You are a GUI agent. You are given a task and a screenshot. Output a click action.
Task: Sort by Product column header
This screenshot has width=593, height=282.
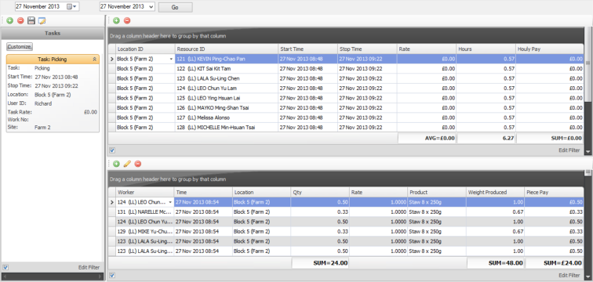pos(437,192)
